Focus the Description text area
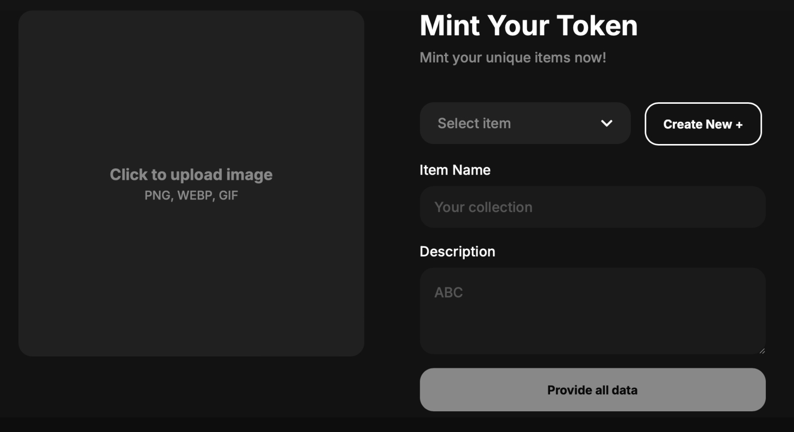 592,311
